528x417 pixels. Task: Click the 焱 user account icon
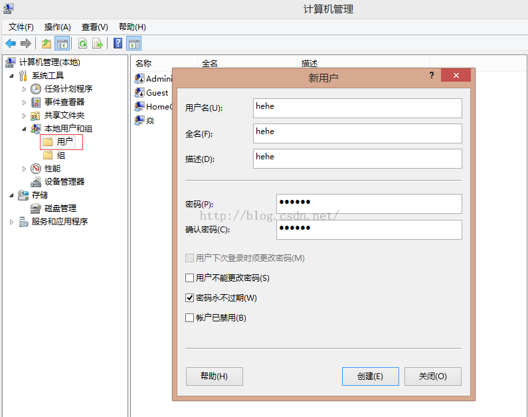click(139, 120)
